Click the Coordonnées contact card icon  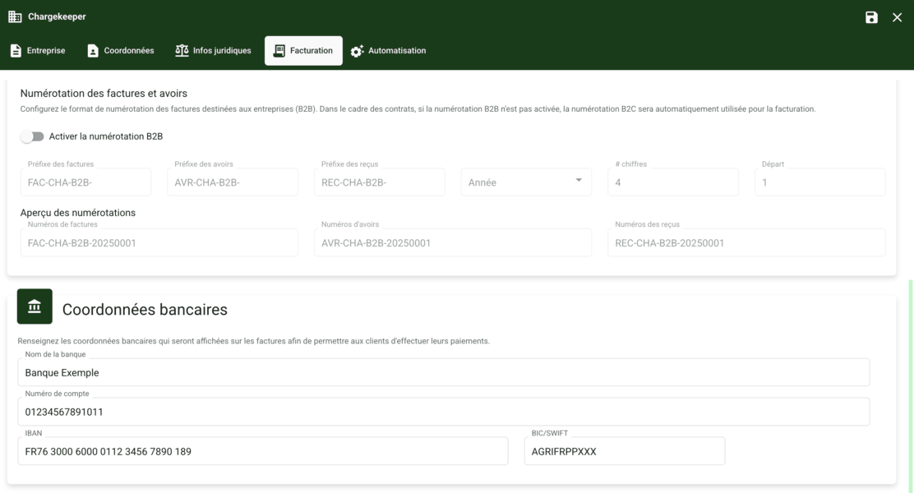tap(92, 50)
